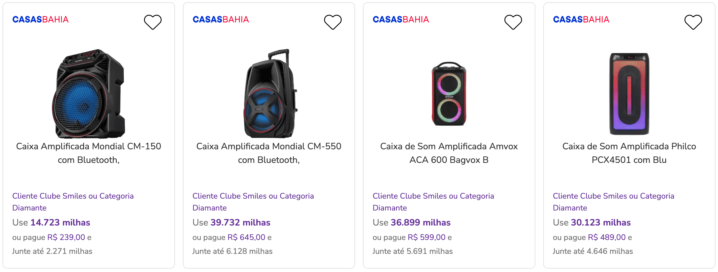Favorite the Mondial CM-150 speaker with heart icon
Screen dimensions: 718x272
153,22
